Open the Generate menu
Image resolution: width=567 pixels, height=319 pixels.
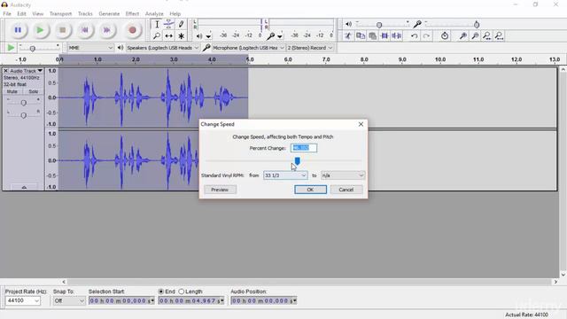(x=109, y=14)
